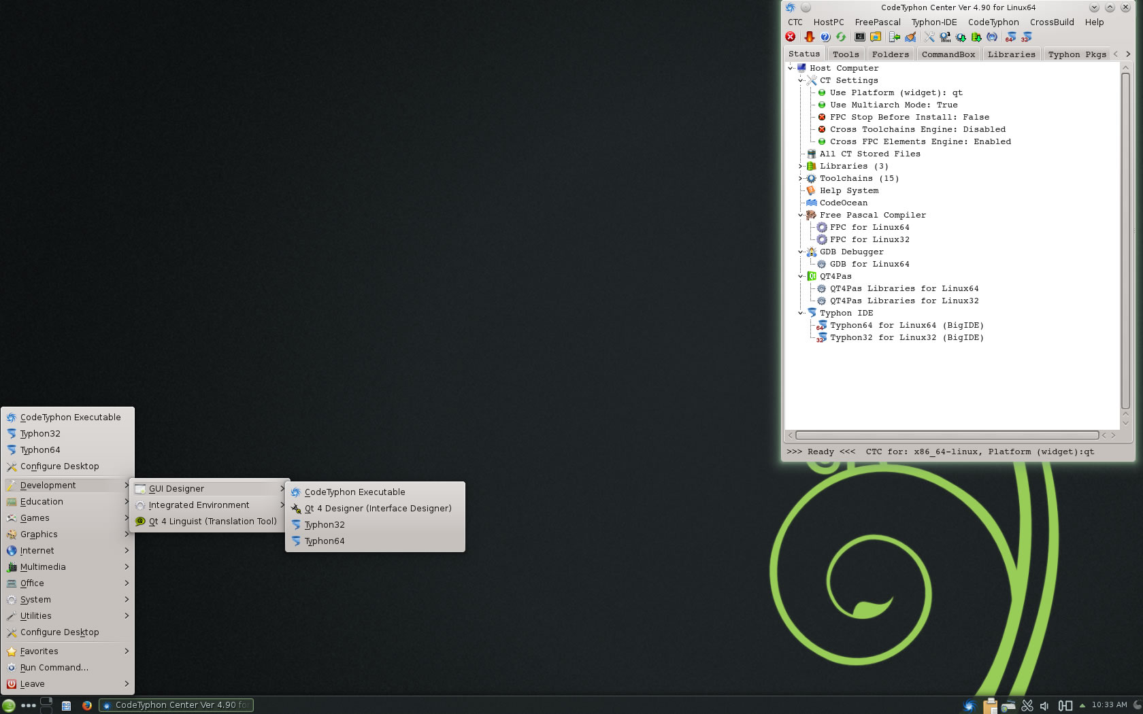1143x714 pixels.
Task: Open Integrated Environment submenu
Action: 210,505
